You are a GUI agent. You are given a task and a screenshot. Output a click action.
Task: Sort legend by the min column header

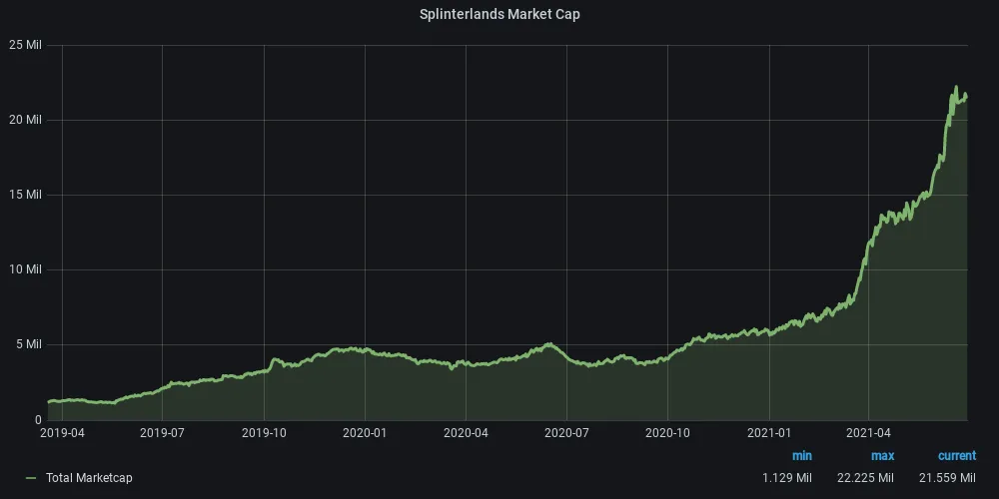[x=802, y=456]
